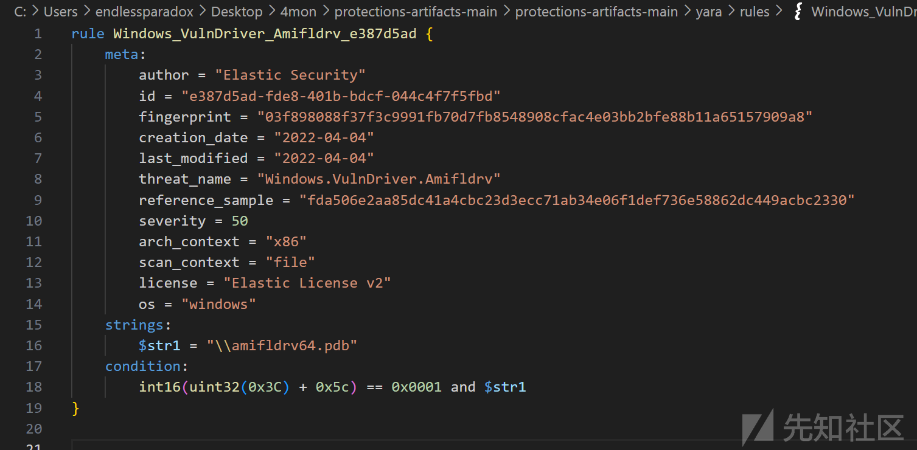Click the arch_context "x86" value

pos(286,241)
